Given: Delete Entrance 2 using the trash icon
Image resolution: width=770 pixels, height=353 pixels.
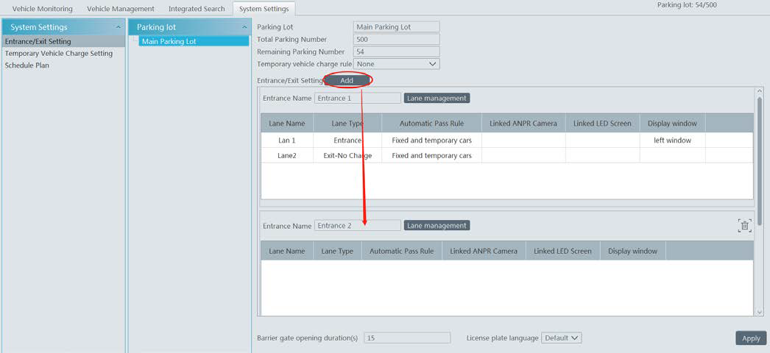Looking at the screenshot, I should [744, 226].
